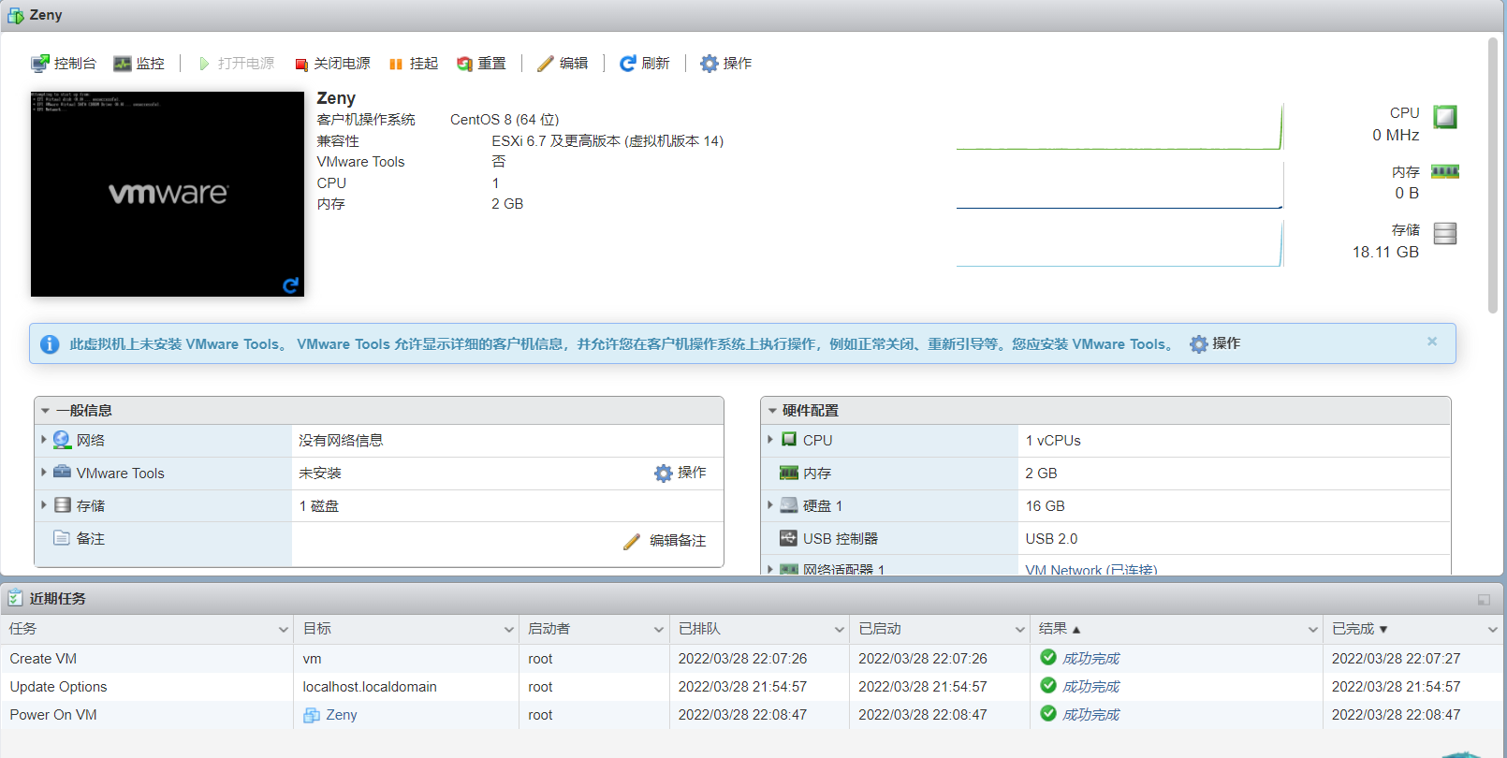Click the 打开电源 power on button
Screen dimensions: 1507x758
click(x=236, y=64)
